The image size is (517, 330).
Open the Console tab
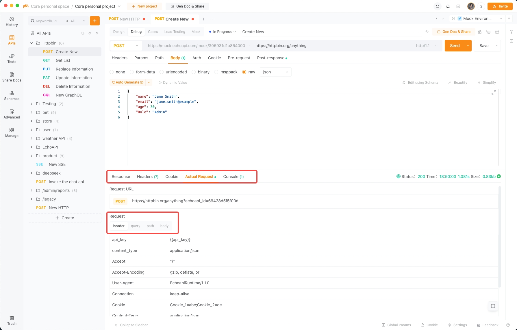click(234, 177)
